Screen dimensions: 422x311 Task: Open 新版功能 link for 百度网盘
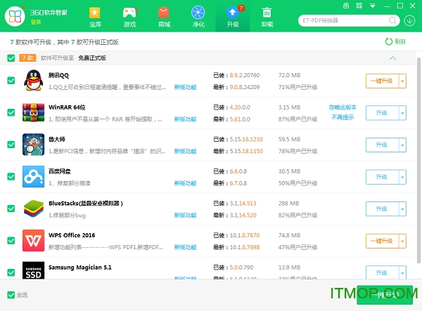coord(185,183)
